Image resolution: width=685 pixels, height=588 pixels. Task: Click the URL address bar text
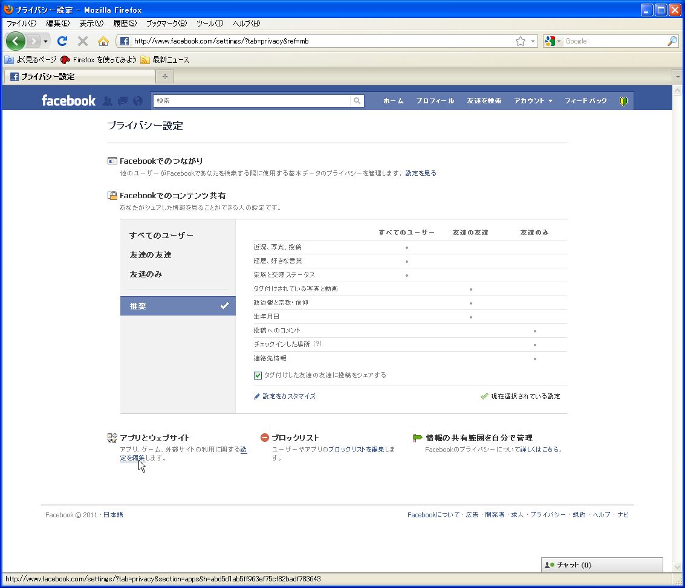click(x=221, y=41)
